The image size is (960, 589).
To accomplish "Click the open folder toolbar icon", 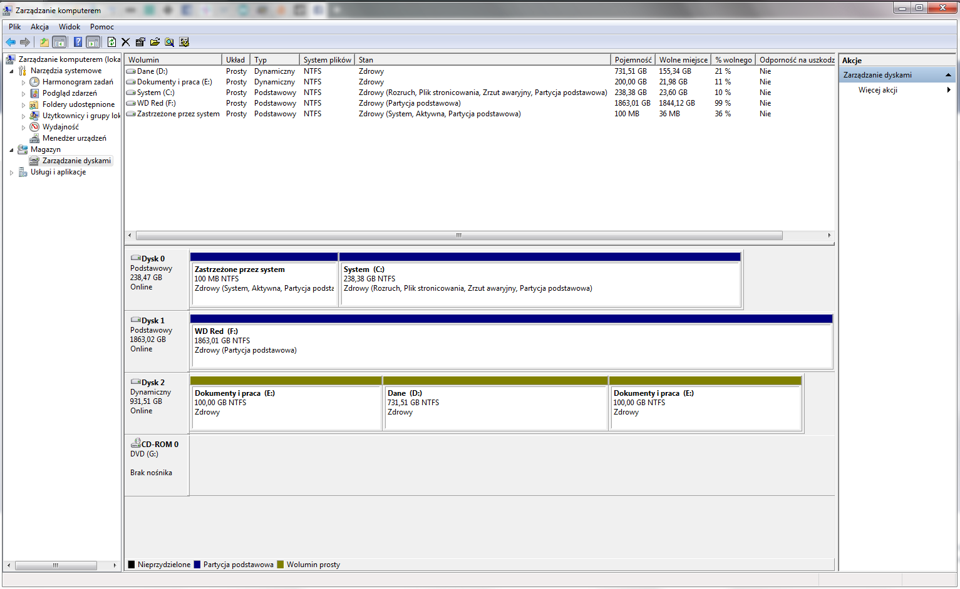I will click(x=155, y=42).
